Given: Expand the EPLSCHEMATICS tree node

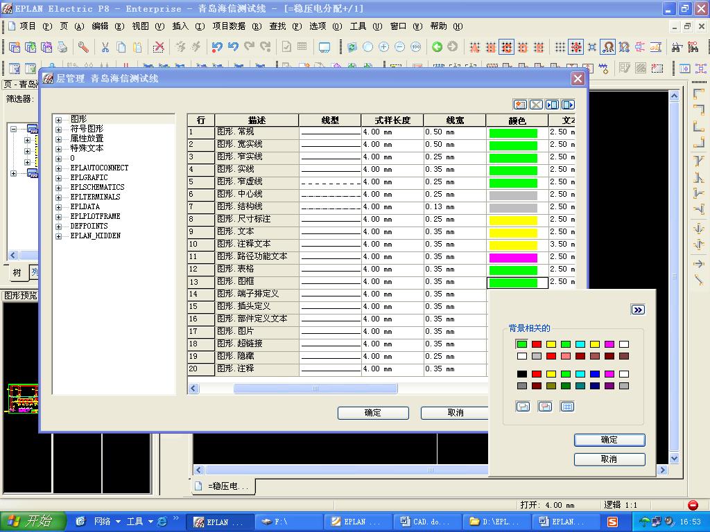Looking at the screenshot, I should click(x=58, y=188).
